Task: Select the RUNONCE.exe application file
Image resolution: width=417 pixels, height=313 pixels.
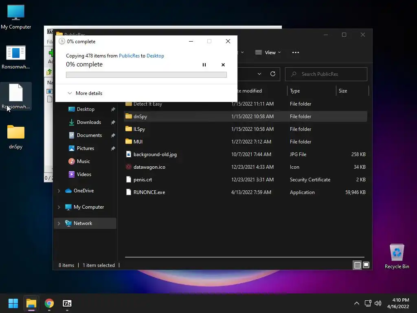Action: [246, 192]
